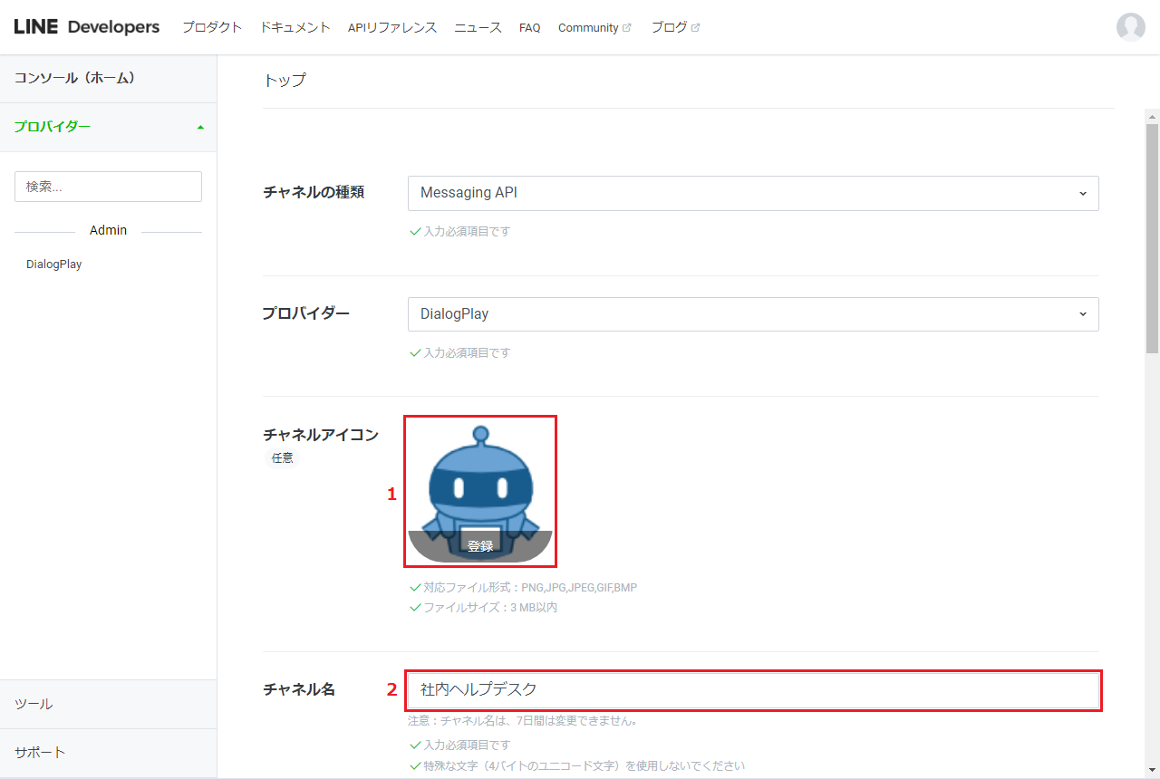1160x779 pixels.
Task: Open the プロバイダー DialogPlay dropdown
Action: 753,313
